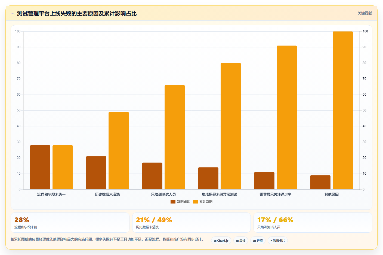The width and height of the screenshot is (383, 255).
Task: Click the 其他原因 axis label
Action: (x=332, y=194)
